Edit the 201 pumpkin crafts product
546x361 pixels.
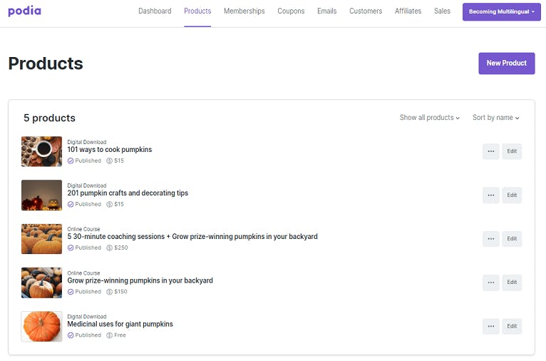click(512, 195)
